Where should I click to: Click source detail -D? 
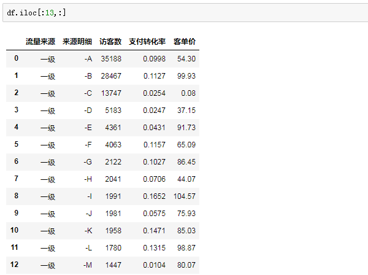88,110
